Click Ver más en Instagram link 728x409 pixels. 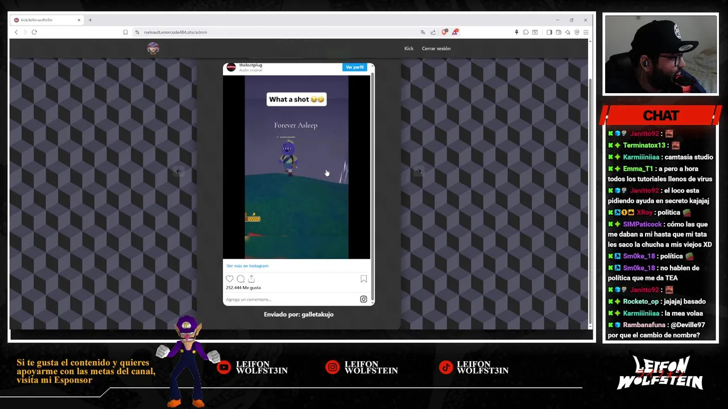click(247, 266)
